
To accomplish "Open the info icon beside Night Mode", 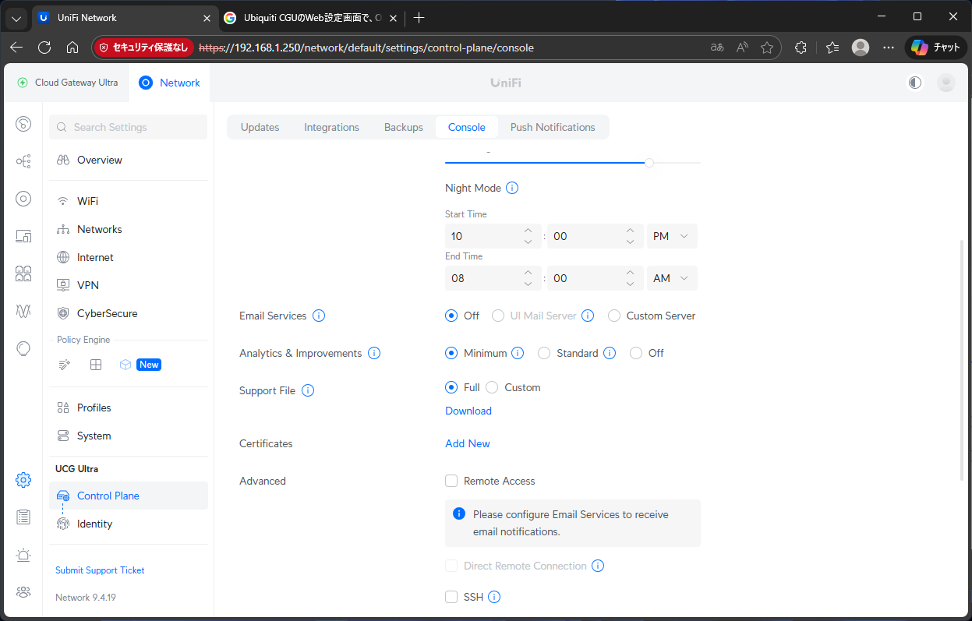I will (x=512, y=188).
